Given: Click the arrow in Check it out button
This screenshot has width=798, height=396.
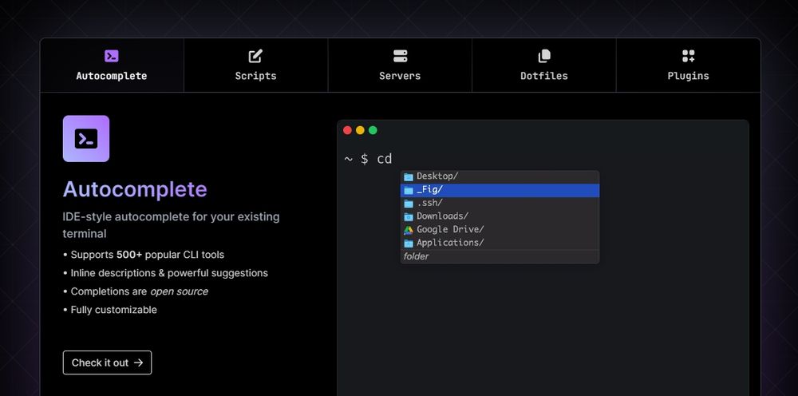Looking at the screenshot, I should 138,362.
